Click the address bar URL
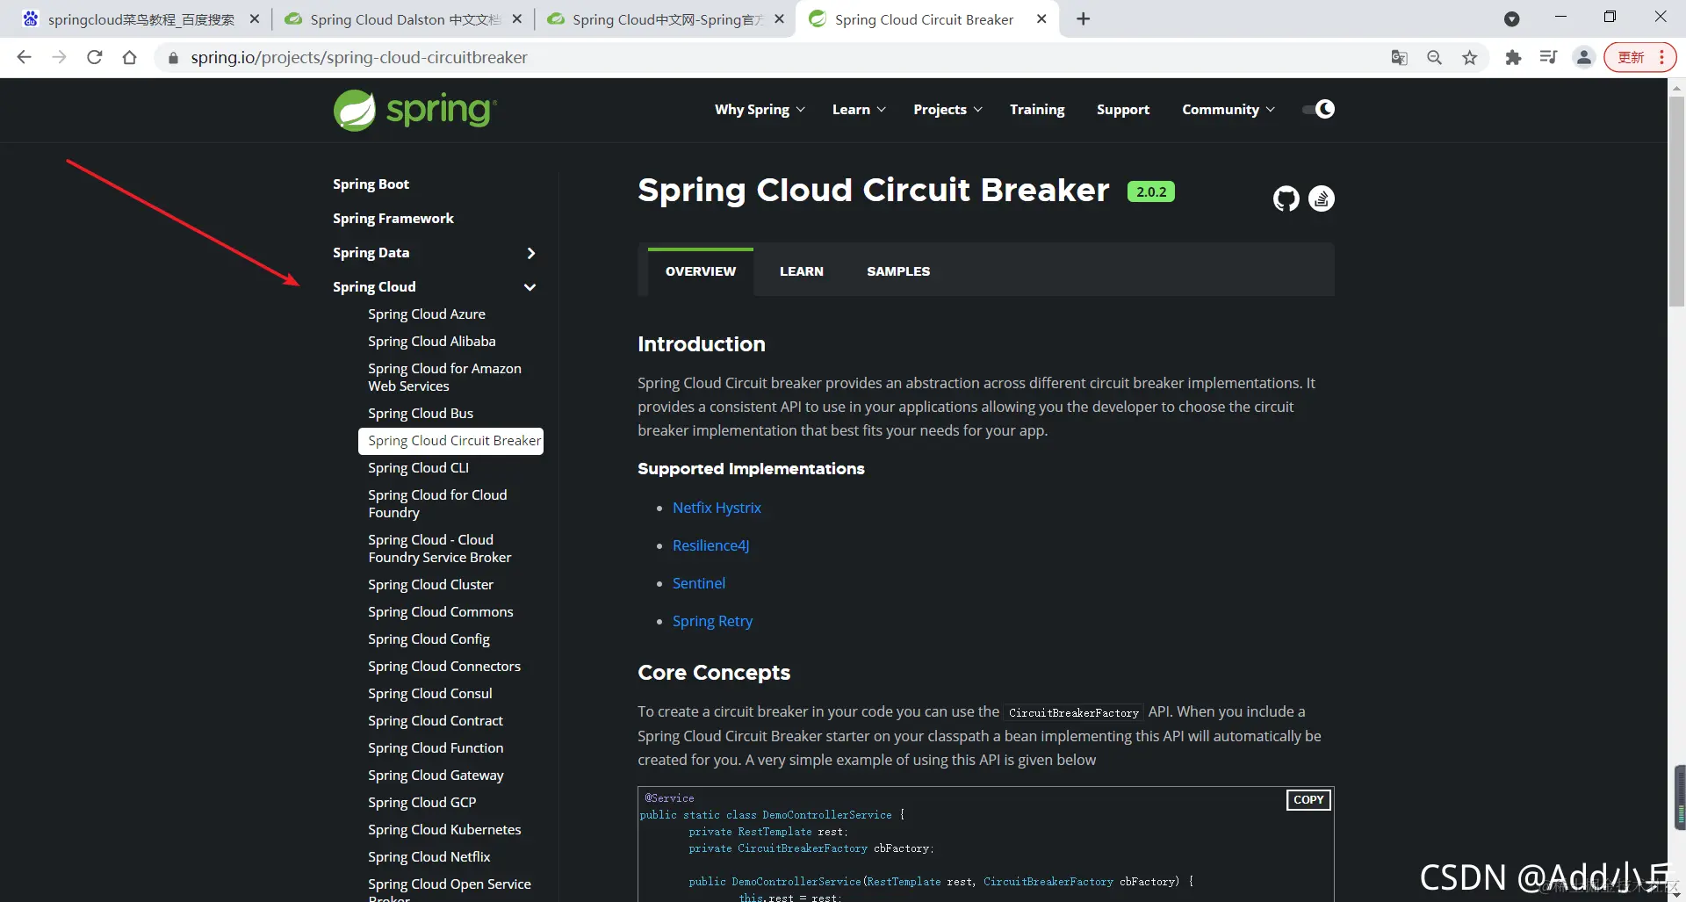The height and width of the screenshot is (902, 1686). [359, 57]
